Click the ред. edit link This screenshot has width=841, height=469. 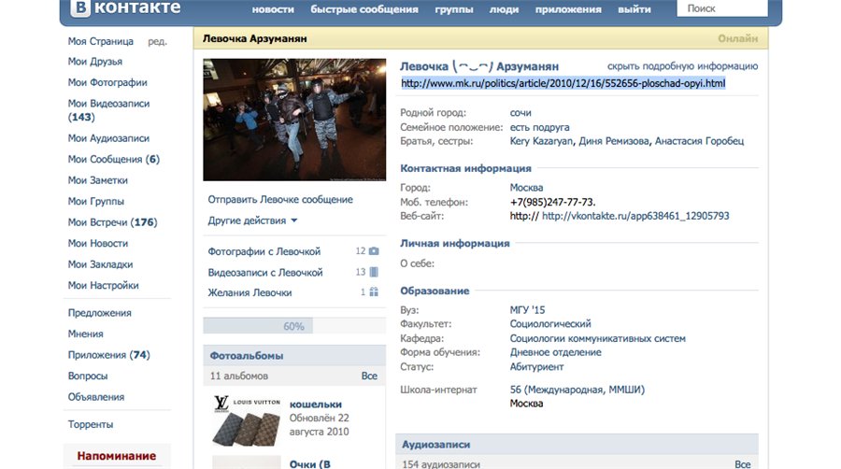(157, 41)
